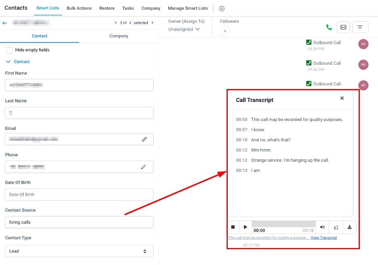Expand the Owner Unassigned dropdown
Screen dimensions: 378x265
[x=184, y=29]
